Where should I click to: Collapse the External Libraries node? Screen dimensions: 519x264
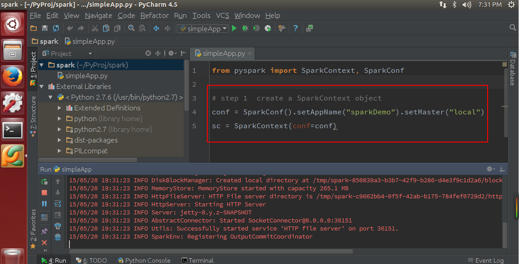pos(42,87)
